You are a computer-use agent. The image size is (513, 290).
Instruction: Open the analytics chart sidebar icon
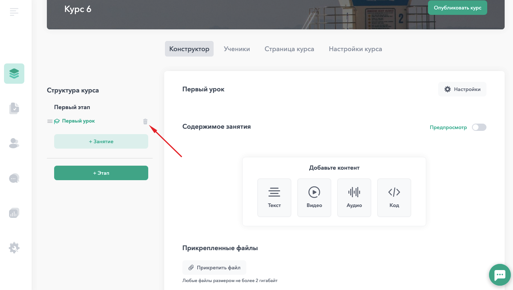[x=14, y=213]
